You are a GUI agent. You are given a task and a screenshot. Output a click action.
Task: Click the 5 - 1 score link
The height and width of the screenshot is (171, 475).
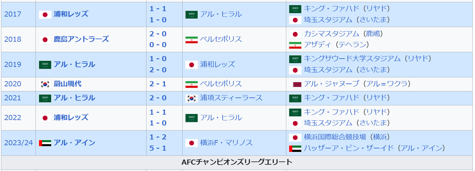pyautogui.click(x=158, y=148)
